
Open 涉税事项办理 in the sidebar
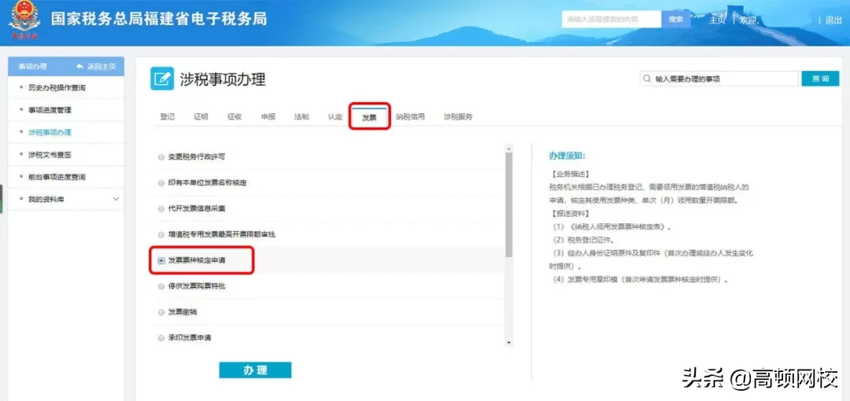click(50, 132)
